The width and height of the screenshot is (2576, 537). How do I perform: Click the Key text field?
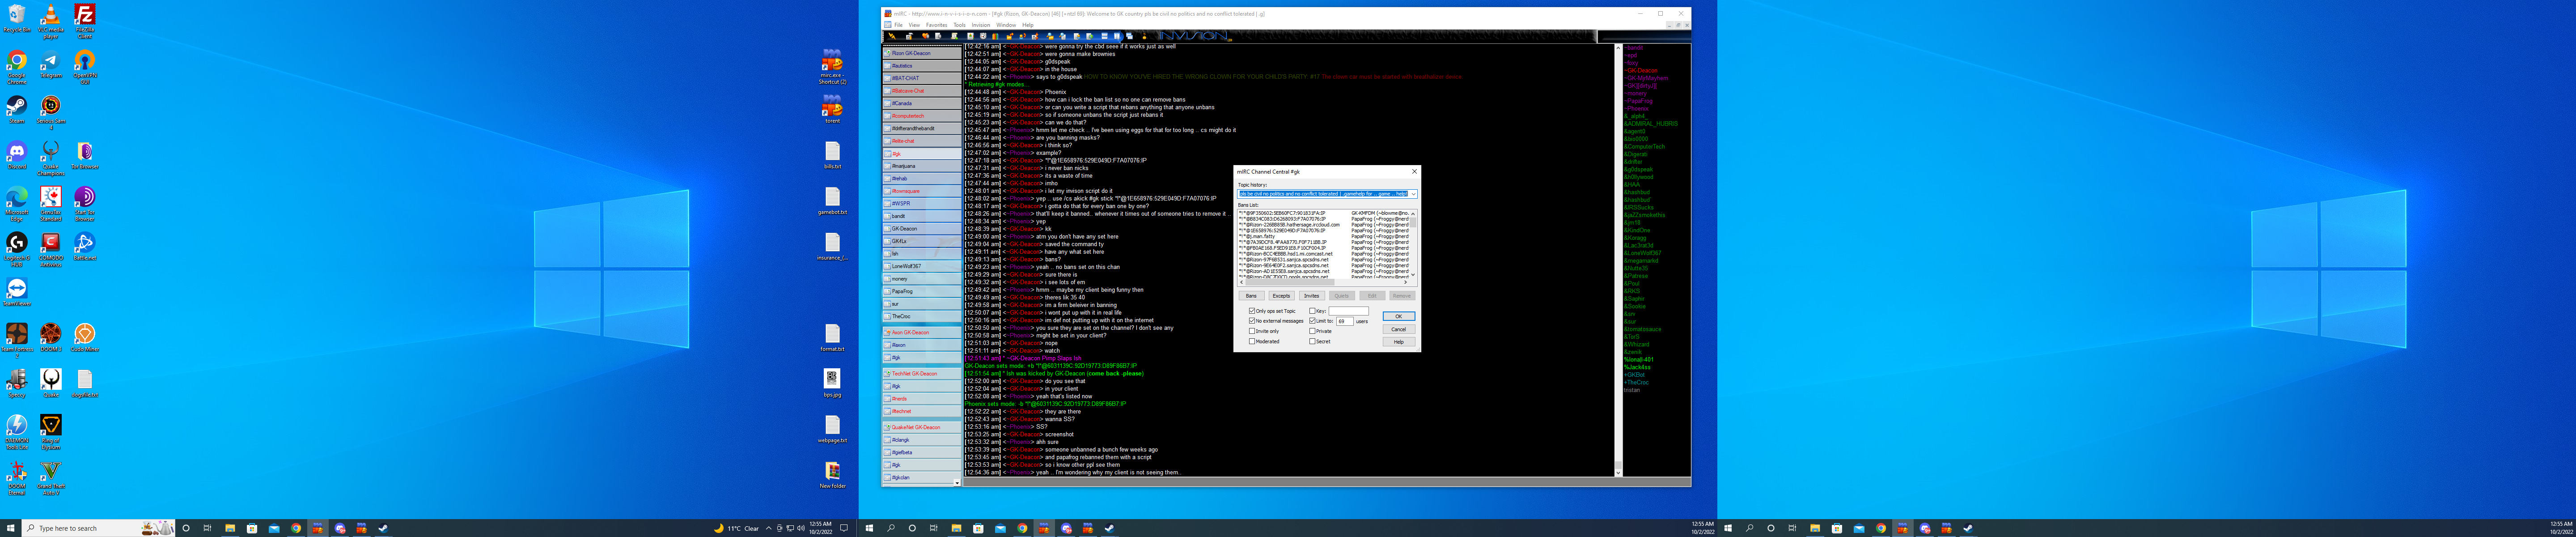[1349, 311]
